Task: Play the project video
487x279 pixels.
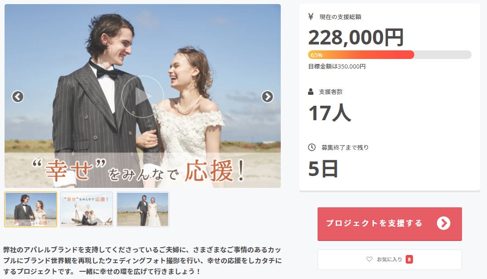Action: pyautogui.click(x=143, y=97)
